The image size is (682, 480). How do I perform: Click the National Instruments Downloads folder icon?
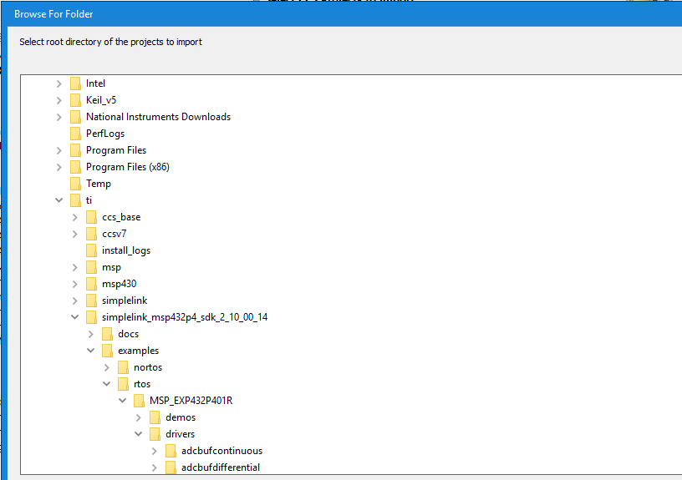(x=75, y=117)
